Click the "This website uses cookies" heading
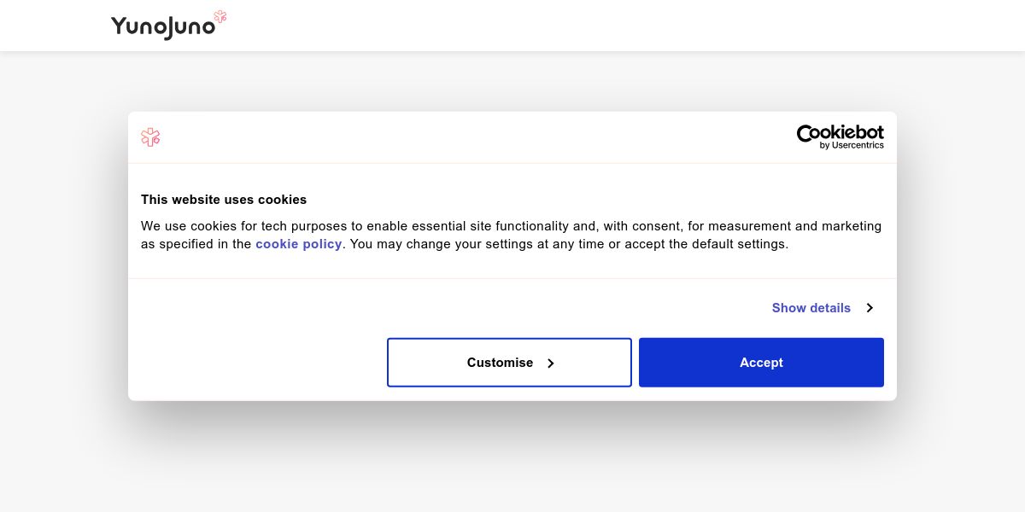The image size is (1025, 512). tap(224, 200)
